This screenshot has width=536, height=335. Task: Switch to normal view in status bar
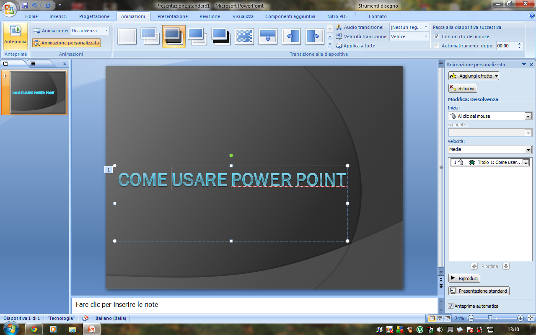432,318
